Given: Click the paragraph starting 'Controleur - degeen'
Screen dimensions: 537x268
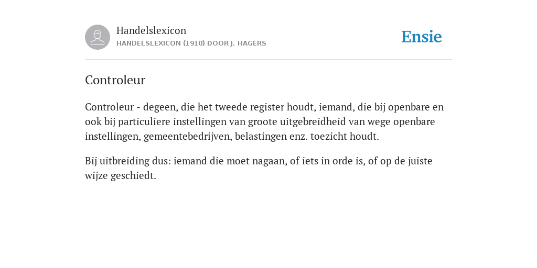Looking at the screenshot, I should pyautogui.click(x=264, y=121).
